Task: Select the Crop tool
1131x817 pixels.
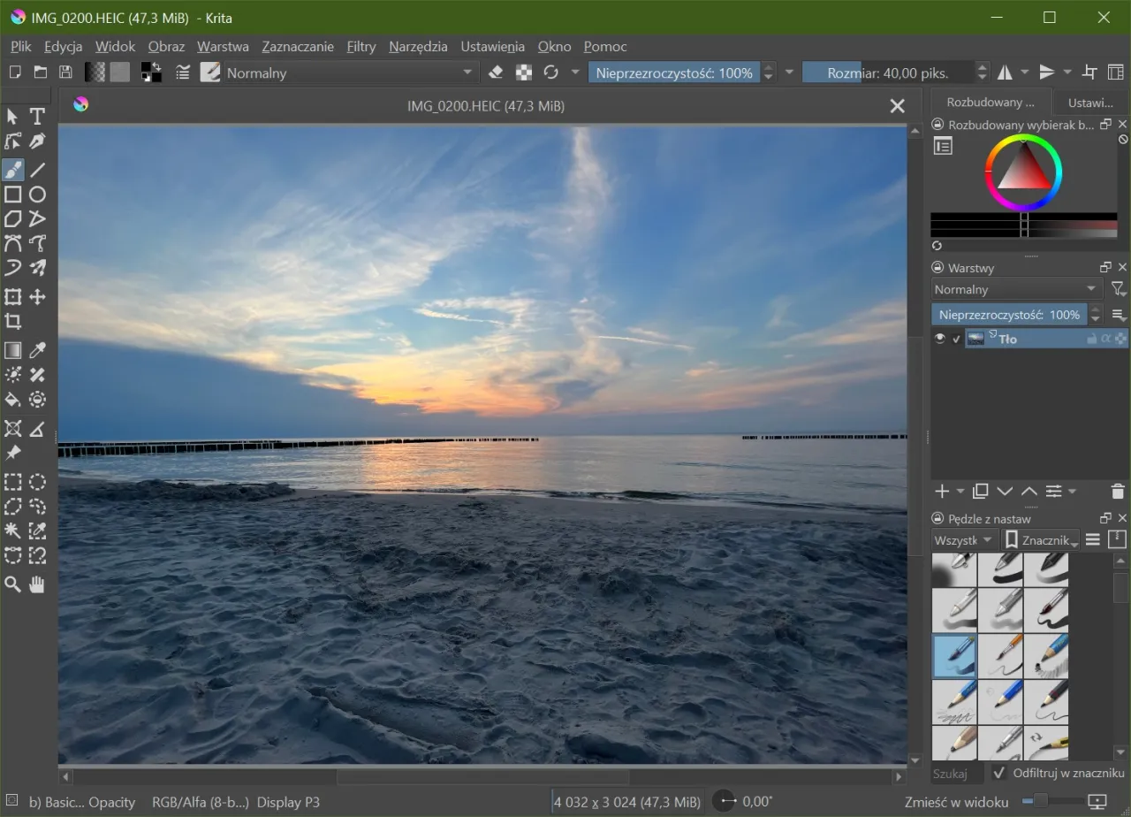Action: (12, 322)
